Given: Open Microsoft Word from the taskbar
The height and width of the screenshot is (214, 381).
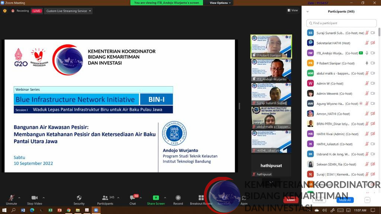Looking at the screenshot, I should coord(23,210).
